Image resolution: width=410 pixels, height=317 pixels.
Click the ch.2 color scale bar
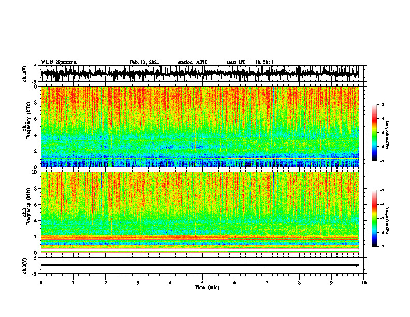coord(374,218)
